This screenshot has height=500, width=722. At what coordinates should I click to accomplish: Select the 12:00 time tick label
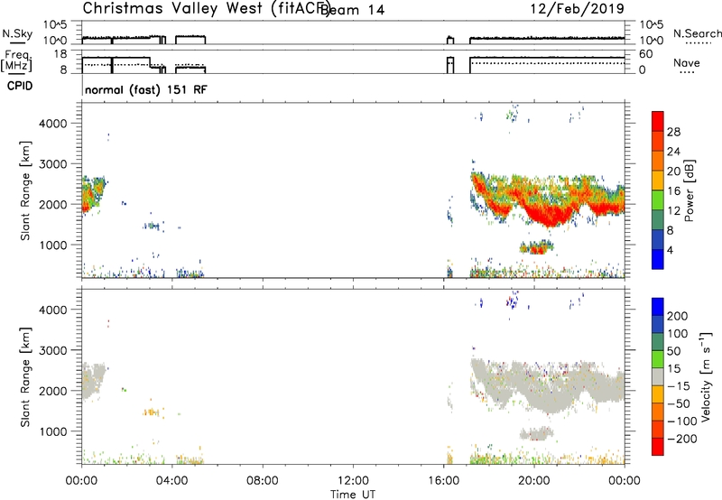(x=353, y=481)
